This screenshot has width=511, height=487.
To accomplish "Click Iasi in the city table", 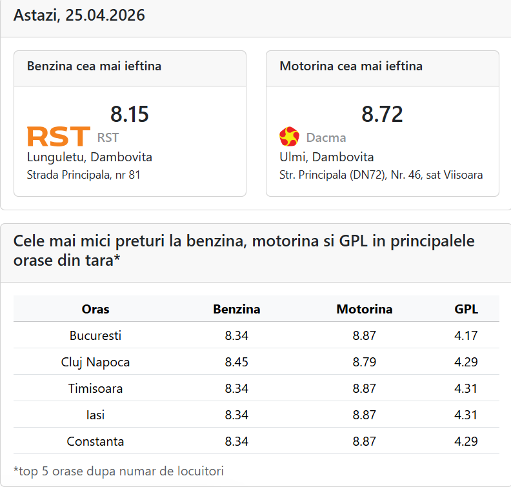I will click(95, 415).
